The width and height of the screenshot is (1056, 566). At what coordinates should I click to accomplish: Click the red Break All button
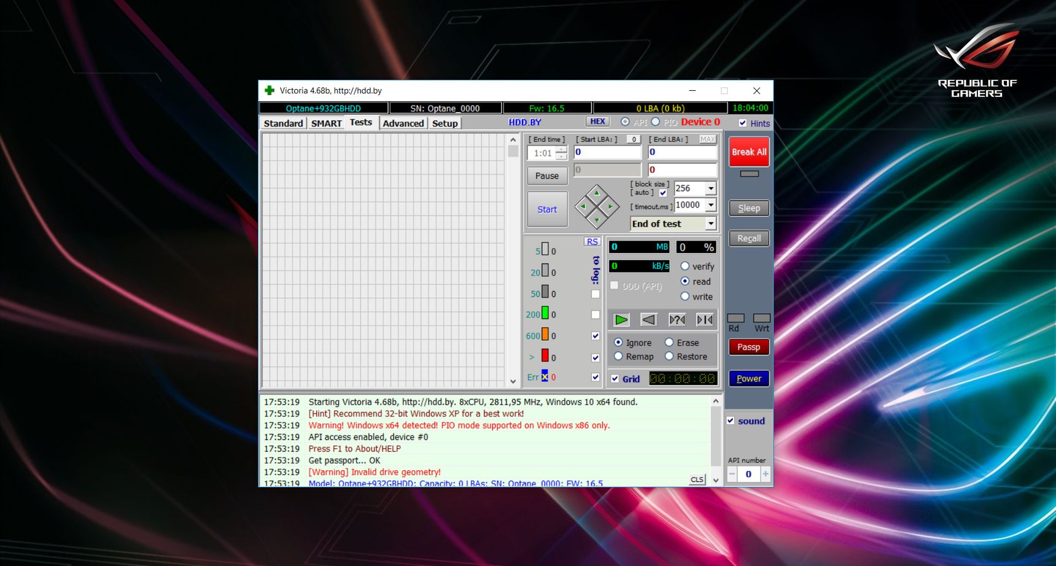(x=749, y=152)
